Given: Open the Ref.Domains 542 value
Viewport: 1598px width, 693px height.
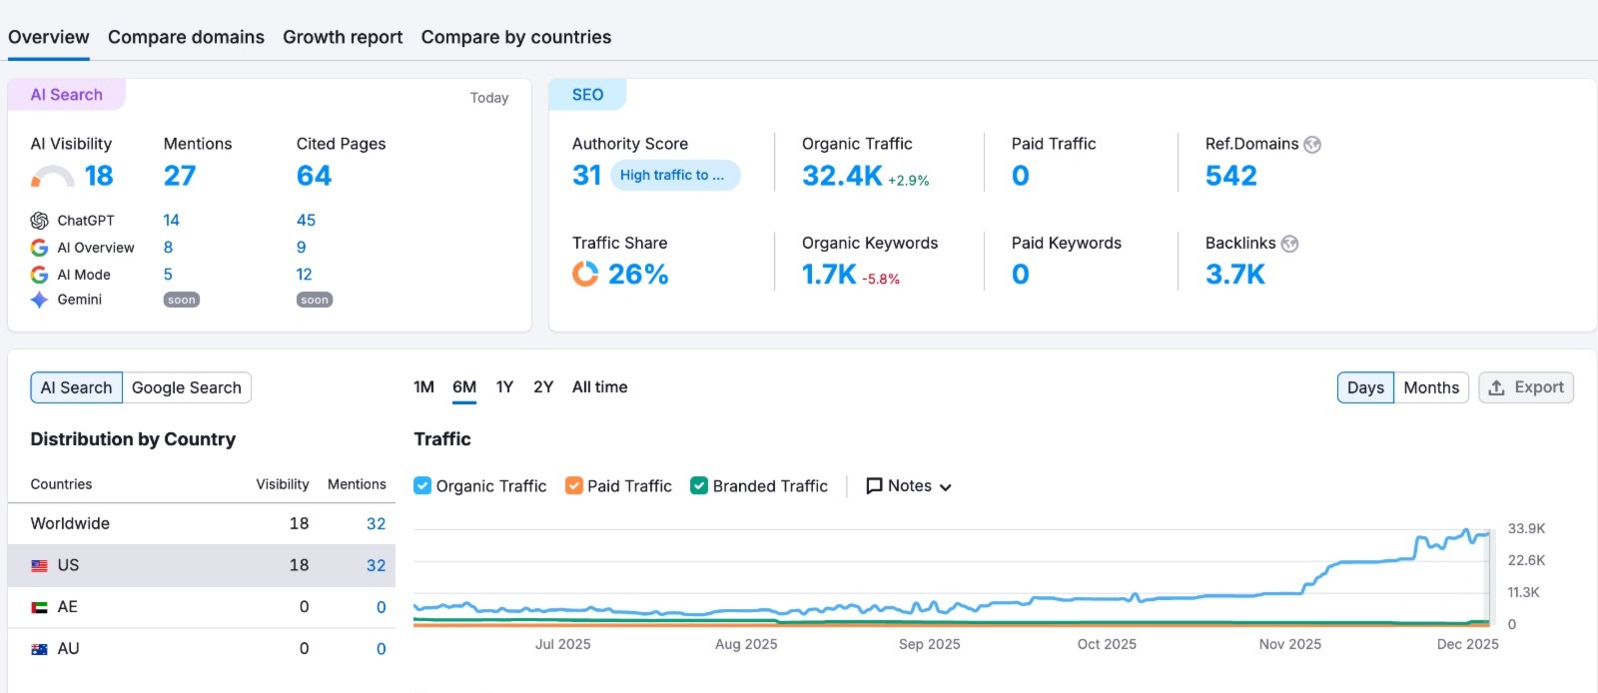Looking at the screenshot, I should click(1230, 176).
